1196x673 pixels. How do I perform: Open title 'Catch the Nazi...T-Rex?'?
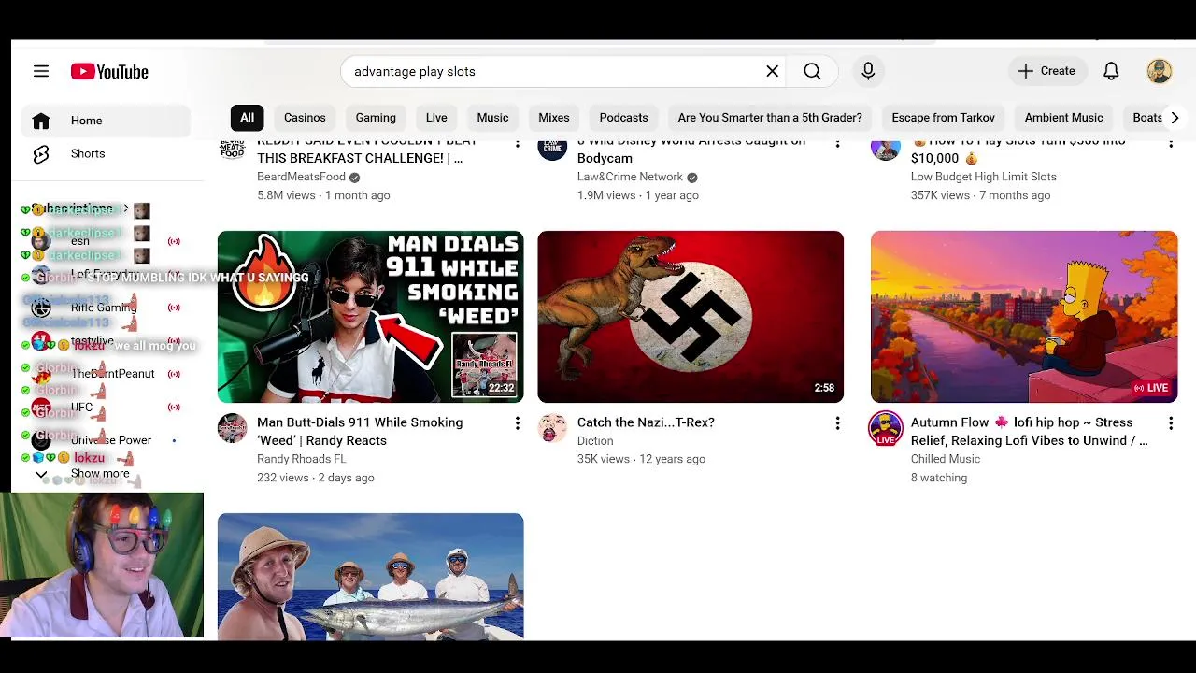[x=646, y=422]
